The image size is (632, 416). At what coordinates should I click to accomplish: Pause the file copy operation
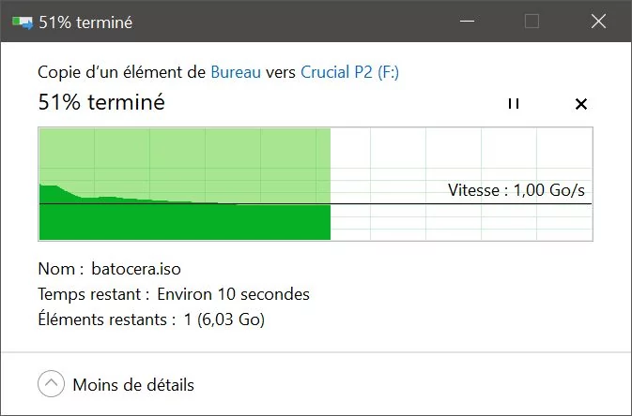pyautogui.click(x=514, y=104)
